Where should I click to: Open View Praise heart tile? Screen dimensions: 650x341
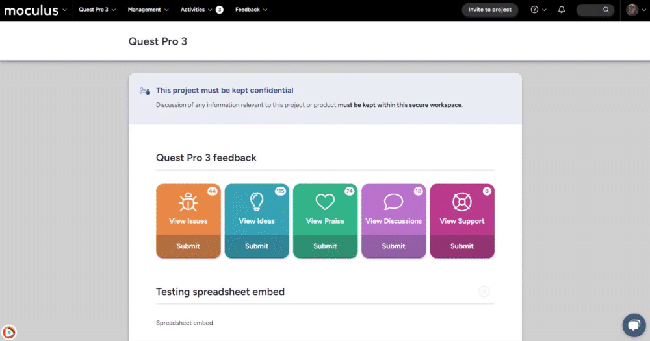click(x=325, y=209)
